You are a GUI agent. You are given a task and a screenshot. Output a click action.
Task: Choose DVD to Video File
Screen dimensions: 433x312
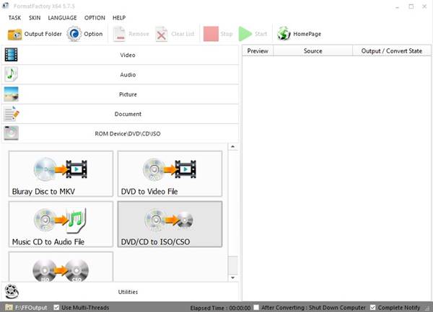point(170,174)
